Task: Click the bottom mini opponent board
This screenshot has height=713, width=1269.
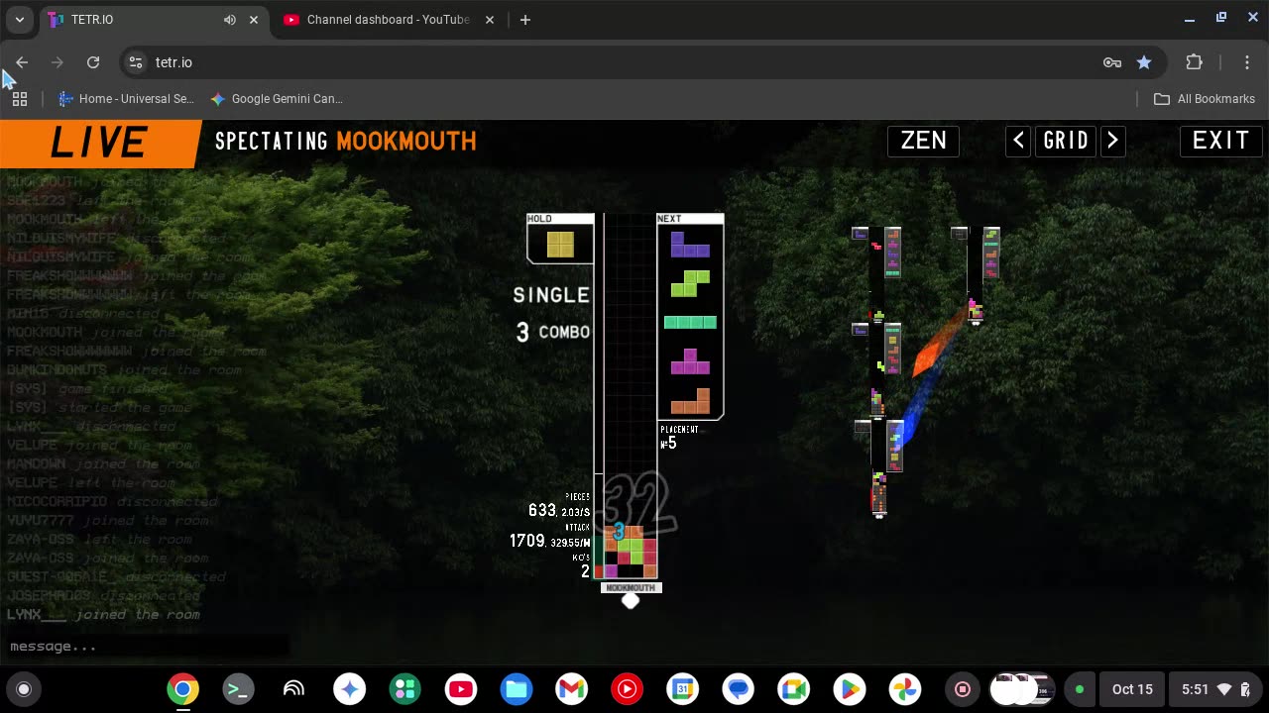Action: tap(879, 467)
